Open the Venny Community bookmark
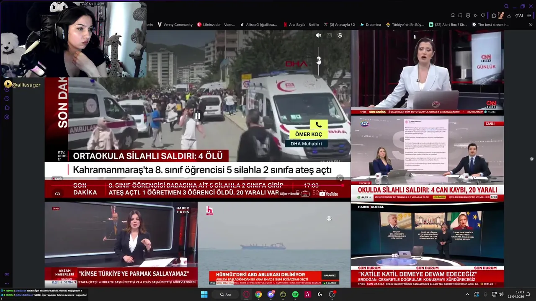This screenshot has width=536, height=301. tap(175, 25)
